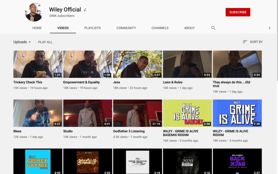Go to the COMMUNITY tab
This screenshot has width=278, height=174.
(x=126, y=28)
